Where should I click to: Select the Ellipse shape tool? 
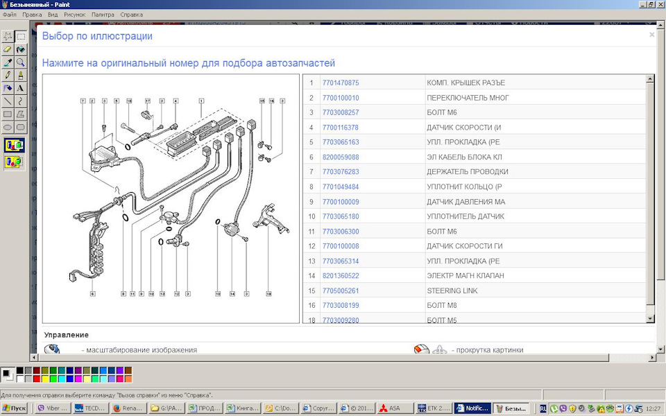(x=7, y=128)
